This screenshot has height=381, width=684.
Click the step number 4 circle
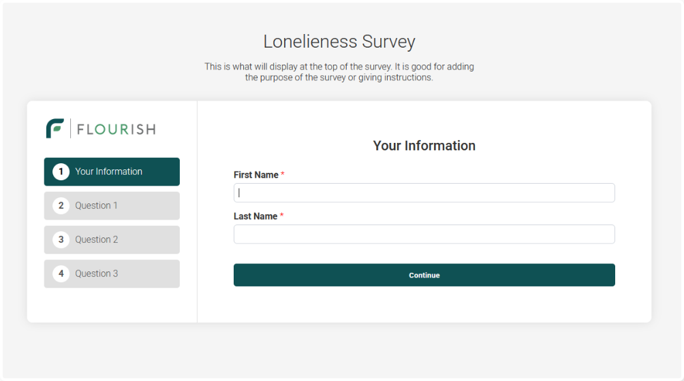pyautogui.click(x=61, y=274)
